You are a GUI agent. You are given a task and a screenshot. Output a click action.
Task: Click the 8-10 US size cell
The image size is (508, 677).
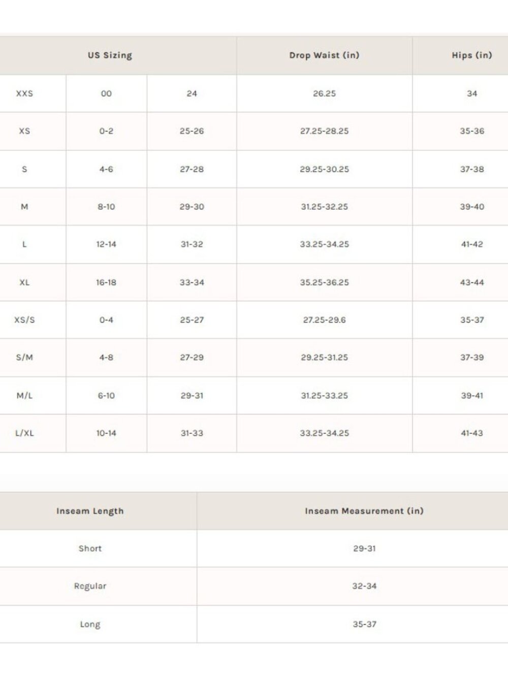[x=106, y=207]
